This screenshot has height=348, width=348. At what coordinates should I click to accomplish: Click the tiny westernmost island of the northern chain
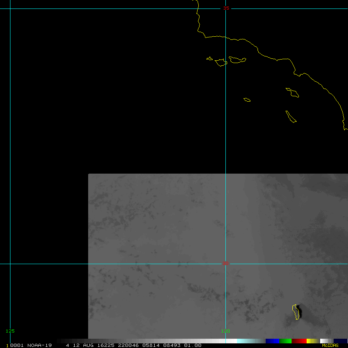pyautogui.click(x=210, y=59)
